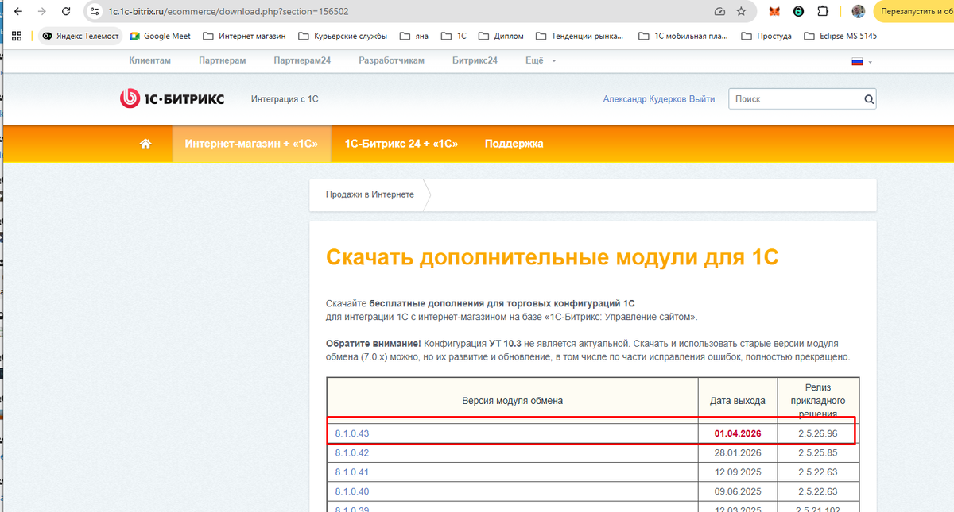The width and height of the screenshot is (954, 512).
Task: Open the Клиентам top menu item
Action: (x=150, y=60)
